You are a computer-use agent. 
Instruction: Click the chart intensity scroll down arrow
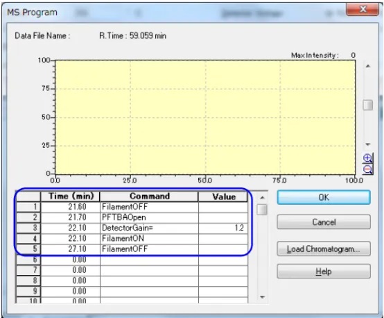pos(367,144)
